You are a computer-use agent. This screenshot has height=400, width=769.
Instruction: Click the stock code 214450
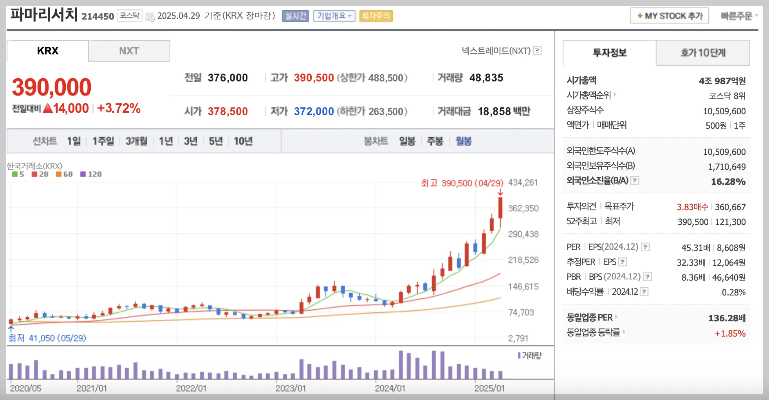(x=98, y=16)
